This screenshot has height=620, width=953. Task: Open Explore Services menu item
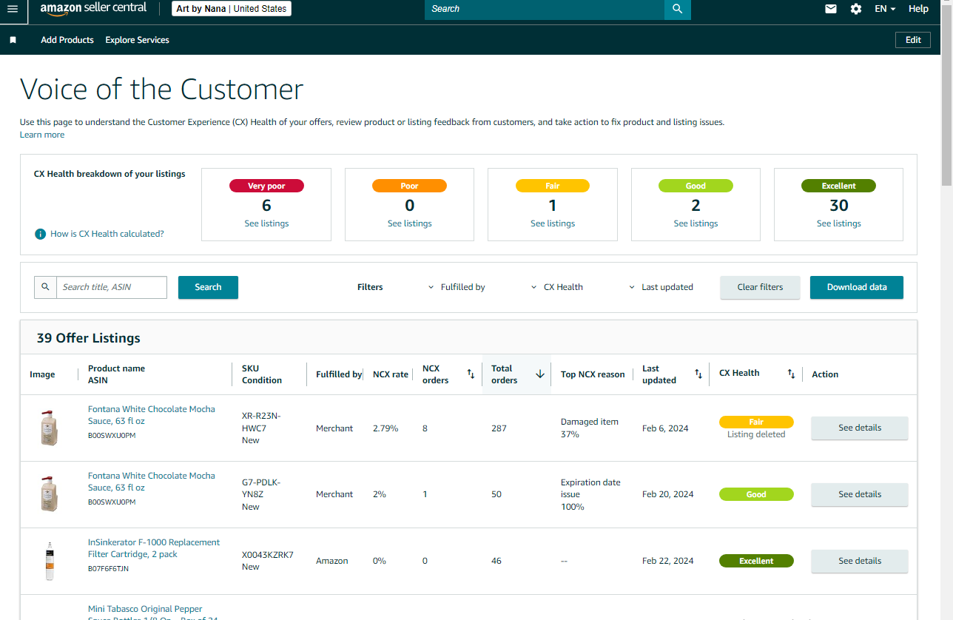(x=138, y=40)
